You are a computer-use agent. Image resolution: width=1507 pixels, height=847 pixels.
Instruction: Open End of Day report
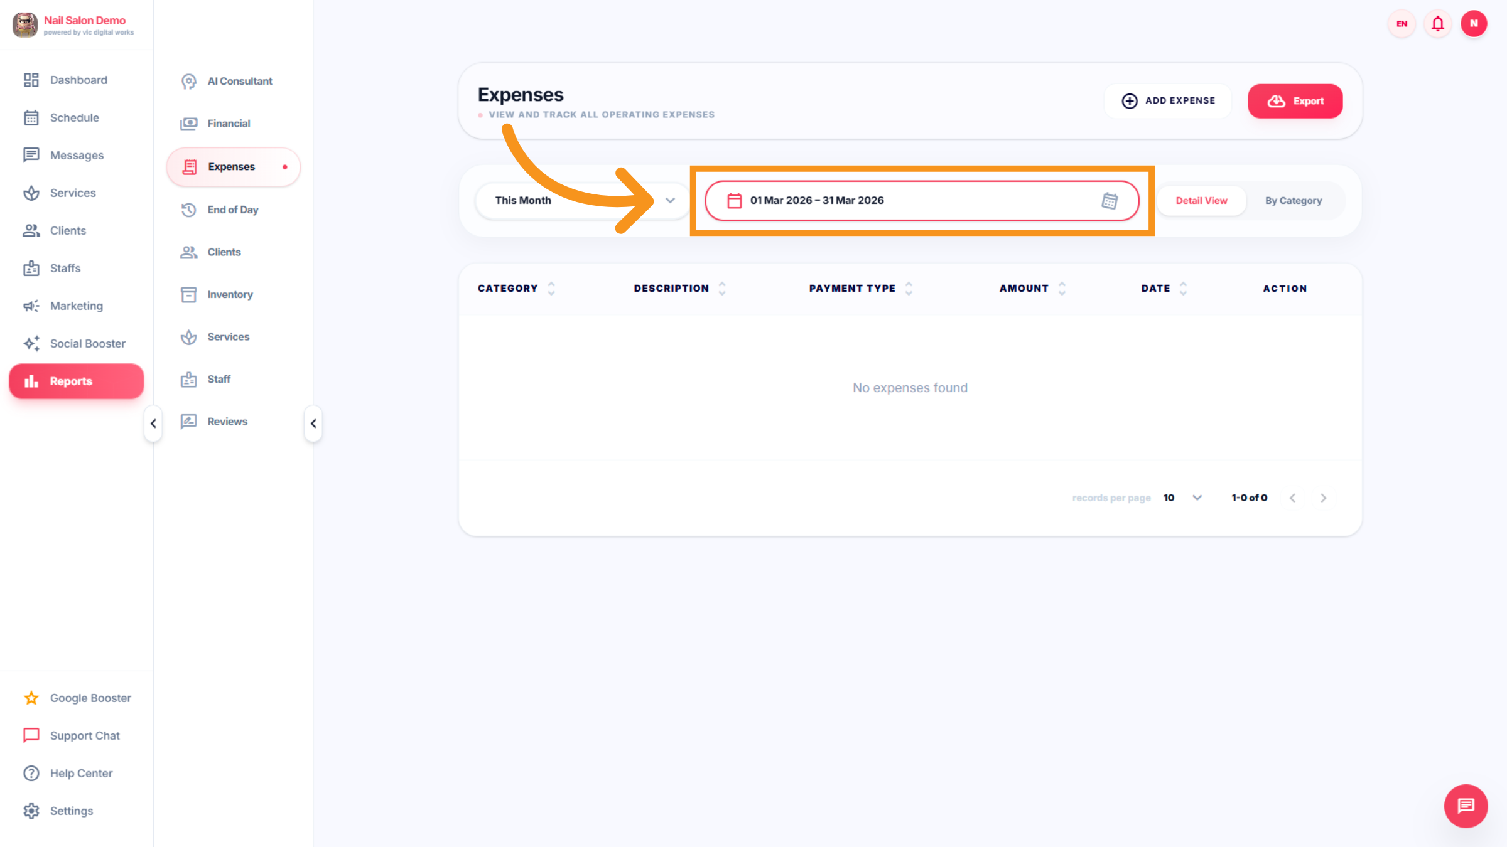232,210
